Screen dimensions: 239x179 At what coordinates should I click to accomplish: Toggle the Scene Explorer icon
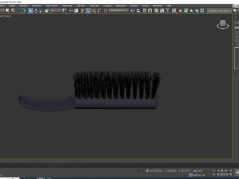[x=144, y=10]
